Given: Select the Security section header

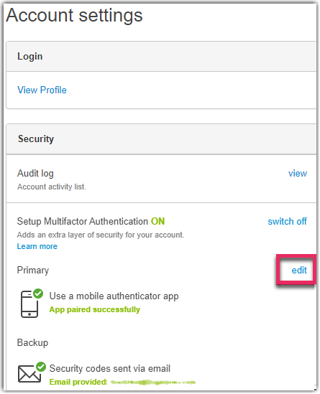Looking at the screenshot, I should tap(161, 139).
